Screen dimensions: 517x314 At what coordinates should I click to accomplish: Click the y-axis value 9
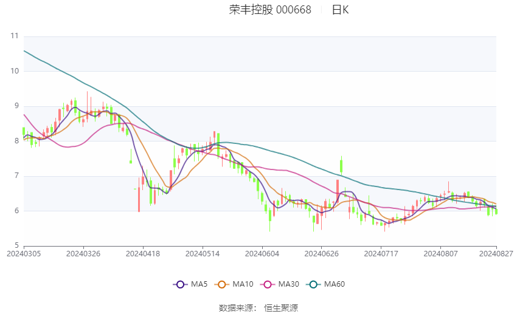pos(17,106)
